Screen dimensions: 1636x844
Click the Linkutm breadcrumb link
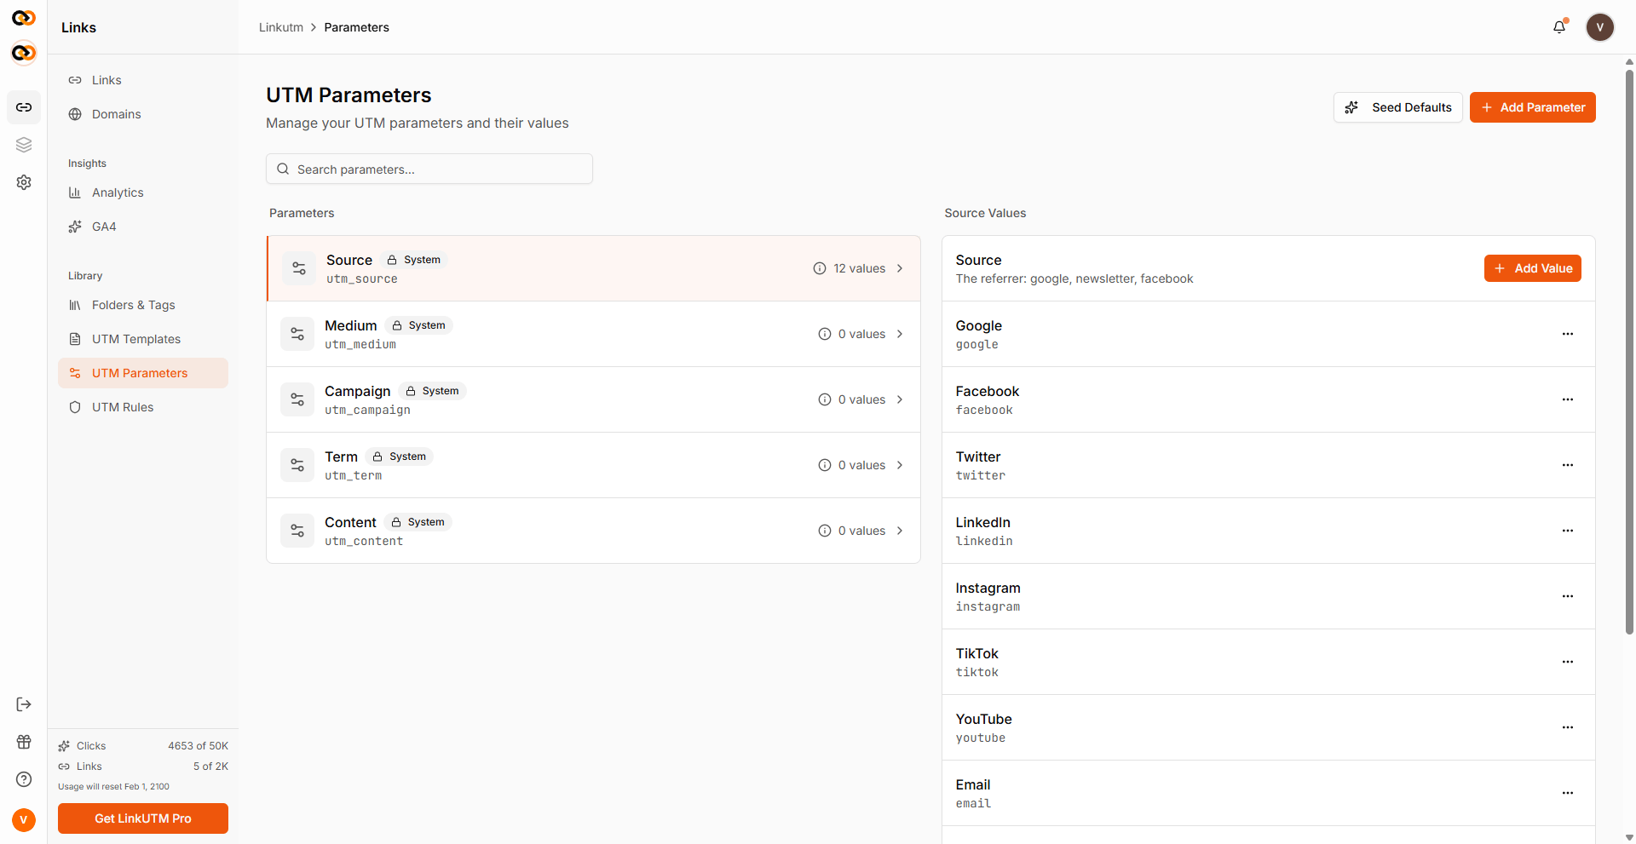point(281,27)
